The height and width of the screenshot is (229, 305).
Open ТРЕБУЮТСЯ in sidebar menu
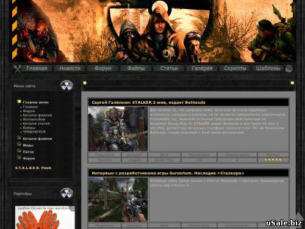[x=34, y=132]
